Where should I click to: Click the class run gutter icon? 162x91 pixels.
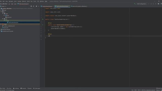click(43, 19)
